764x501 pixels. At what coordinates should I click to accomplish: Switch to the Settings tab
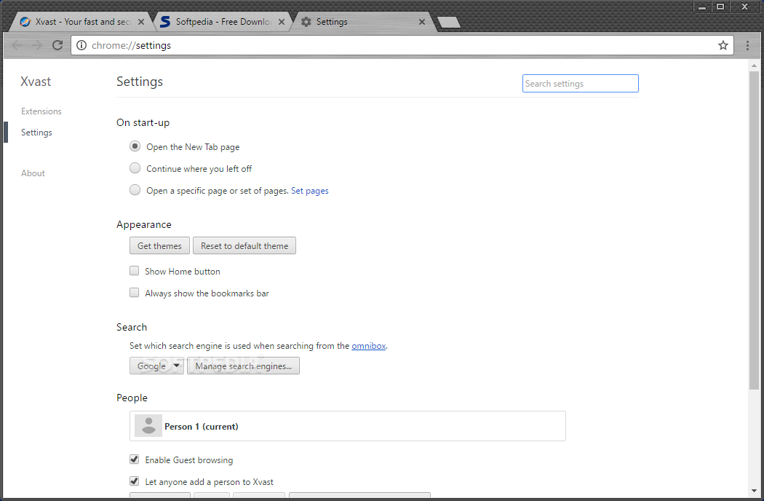pos(363,22)
